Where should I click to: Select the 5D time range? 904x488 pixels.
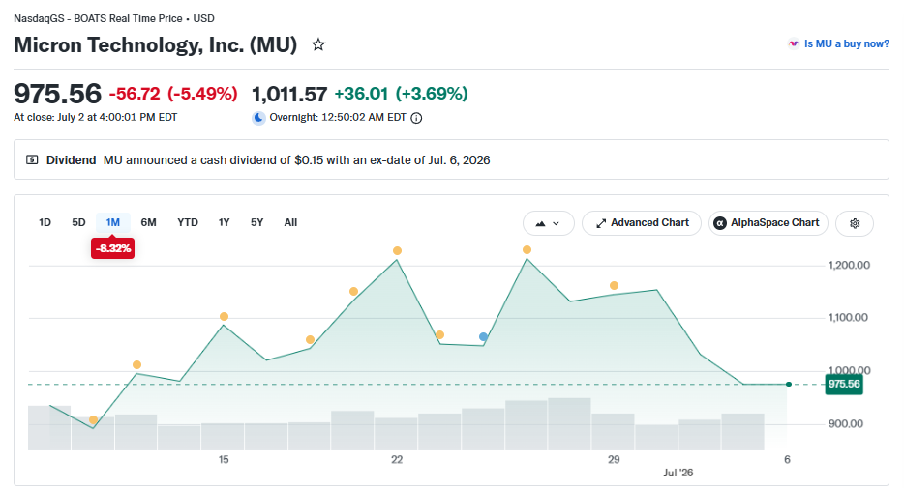pyautogui.click(x=78, y=222)
